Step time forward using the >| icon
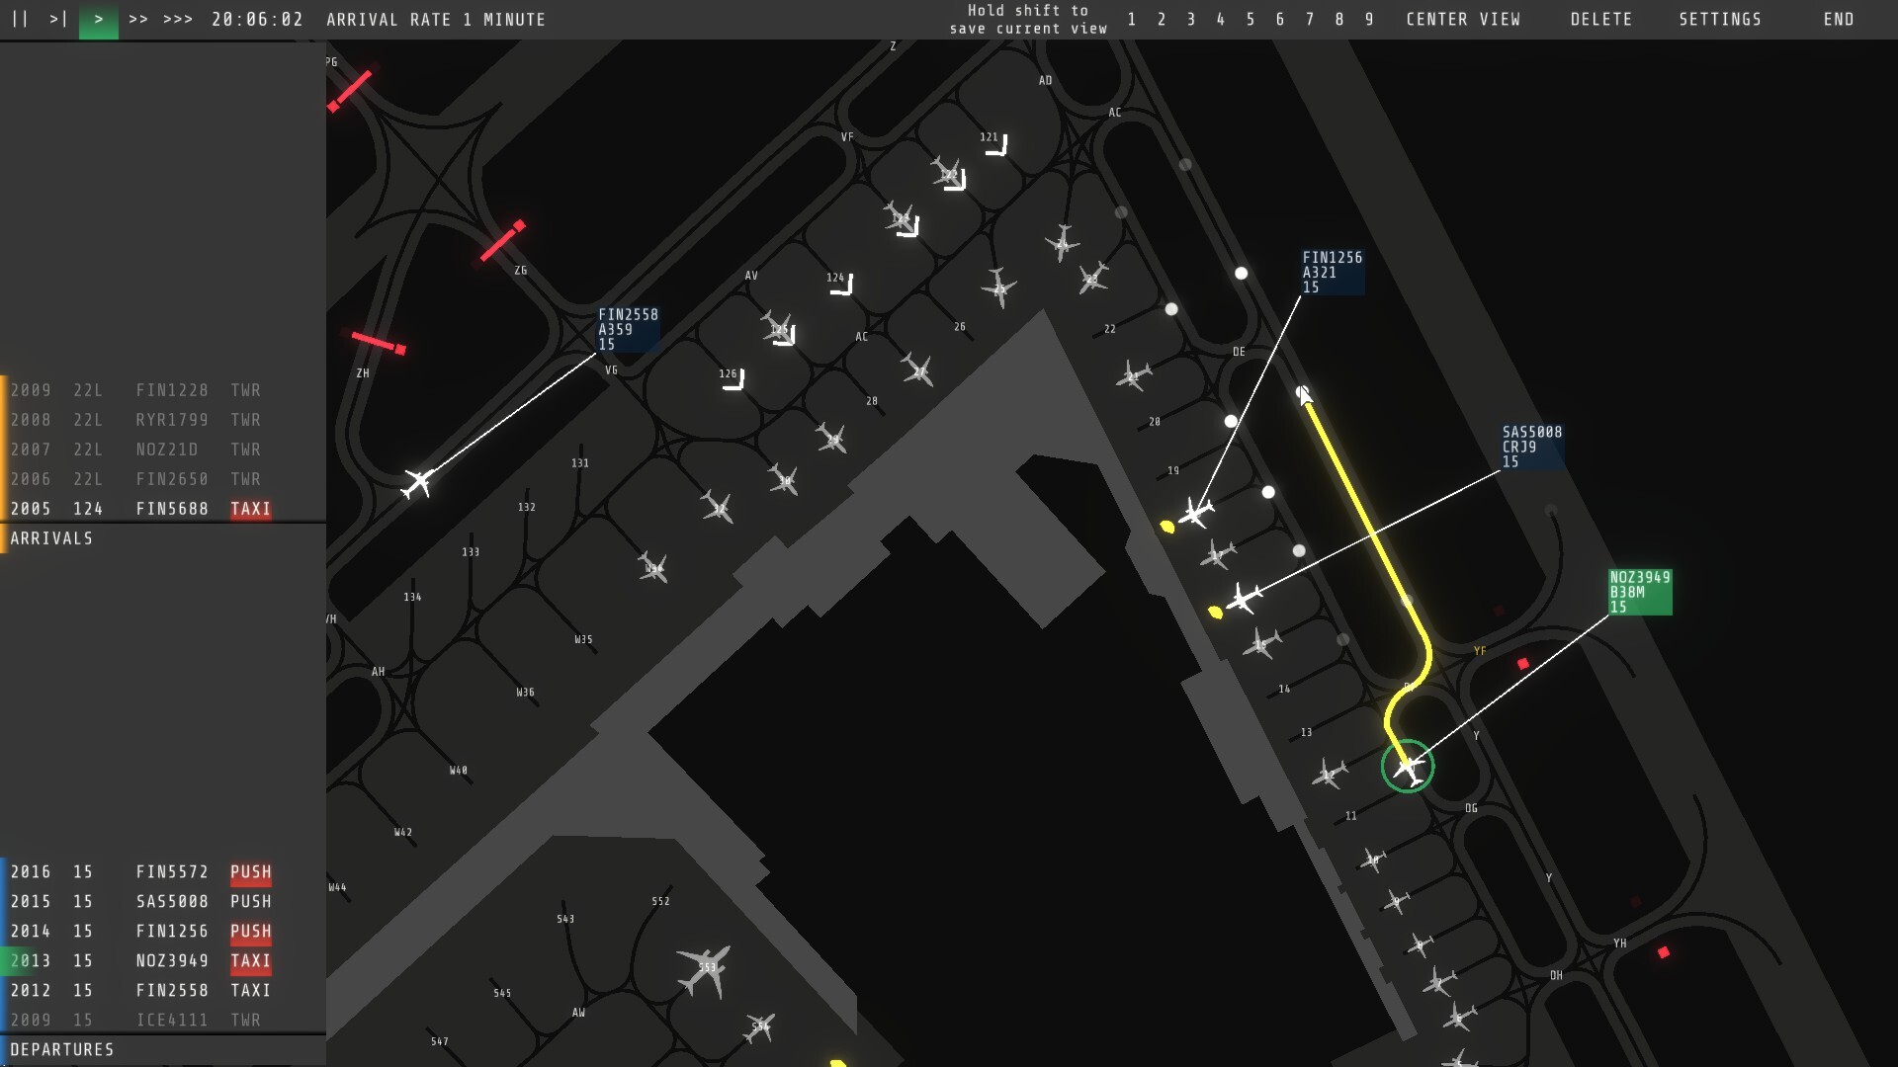 57,19
